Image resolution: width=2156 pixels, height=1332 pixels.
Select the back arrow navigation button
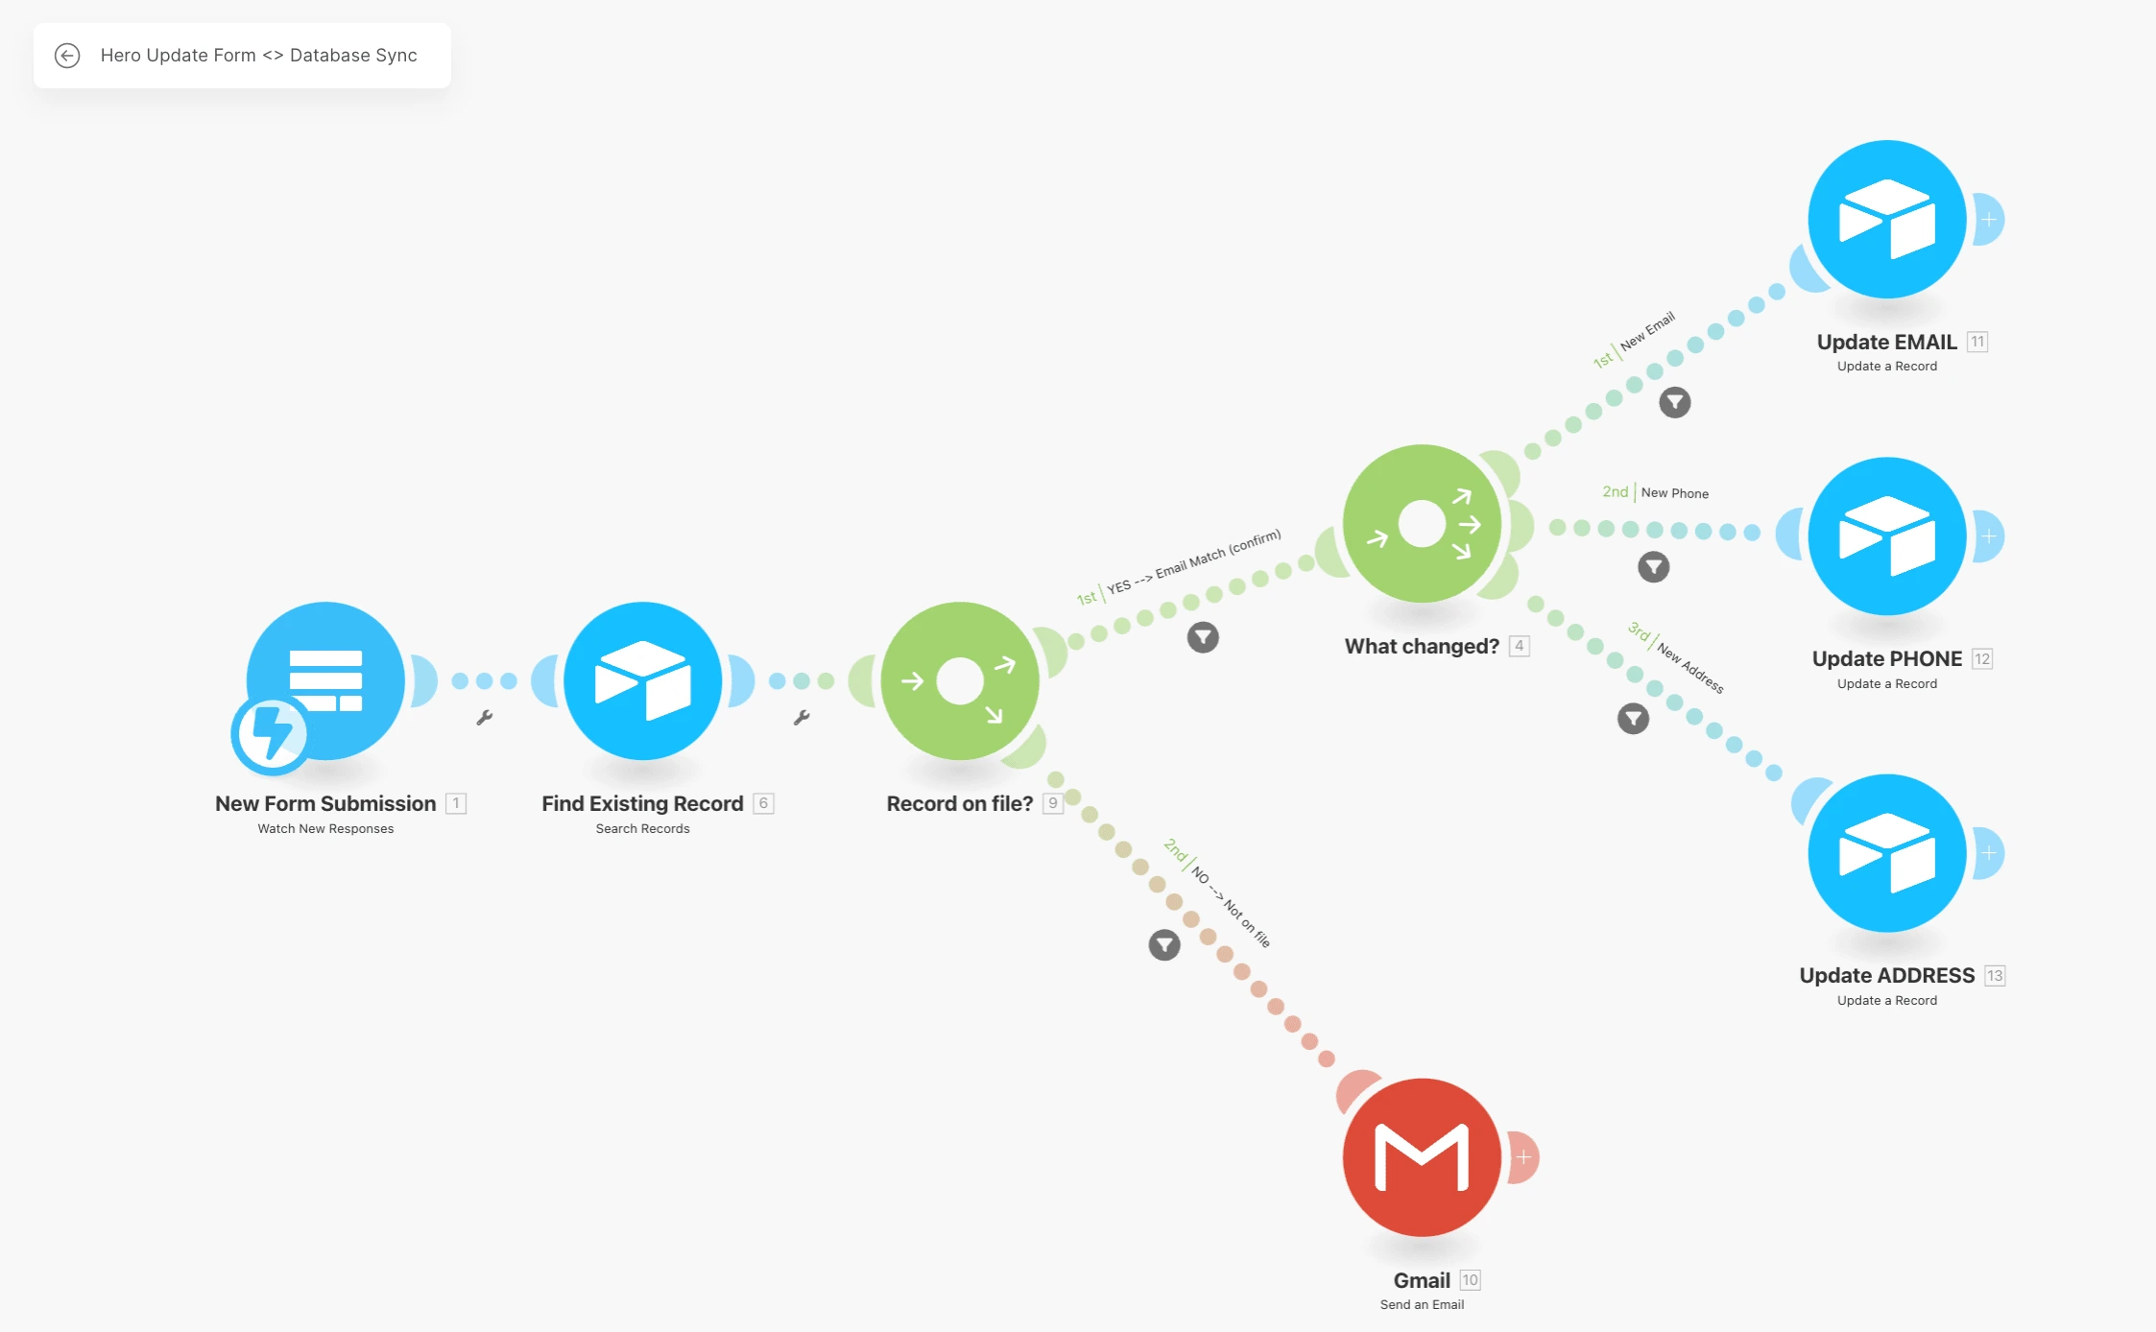click(66, 54)
